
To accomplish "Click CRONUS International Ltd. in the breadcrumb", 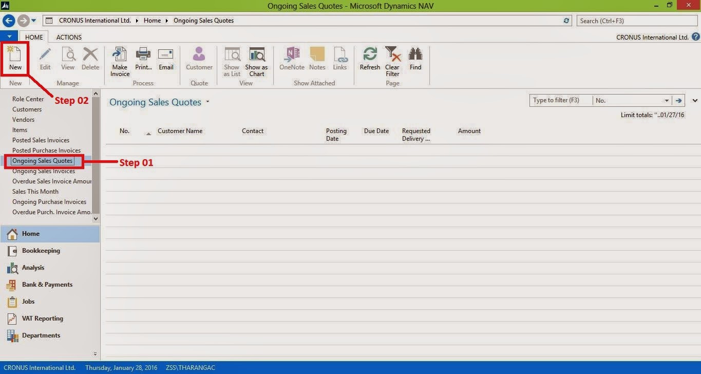I will click(x=95, y=21).
